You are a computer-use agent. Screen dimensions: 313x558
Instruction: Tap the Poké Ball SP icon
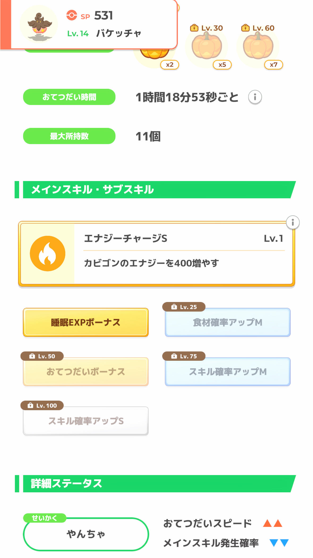click(71, 15)
